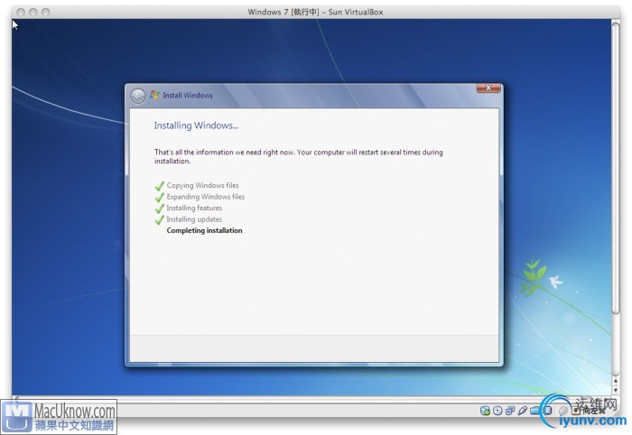Click the green checkmark beside Installing features
The width and height of the screenshot is (632, 435).
pos(160,208)
